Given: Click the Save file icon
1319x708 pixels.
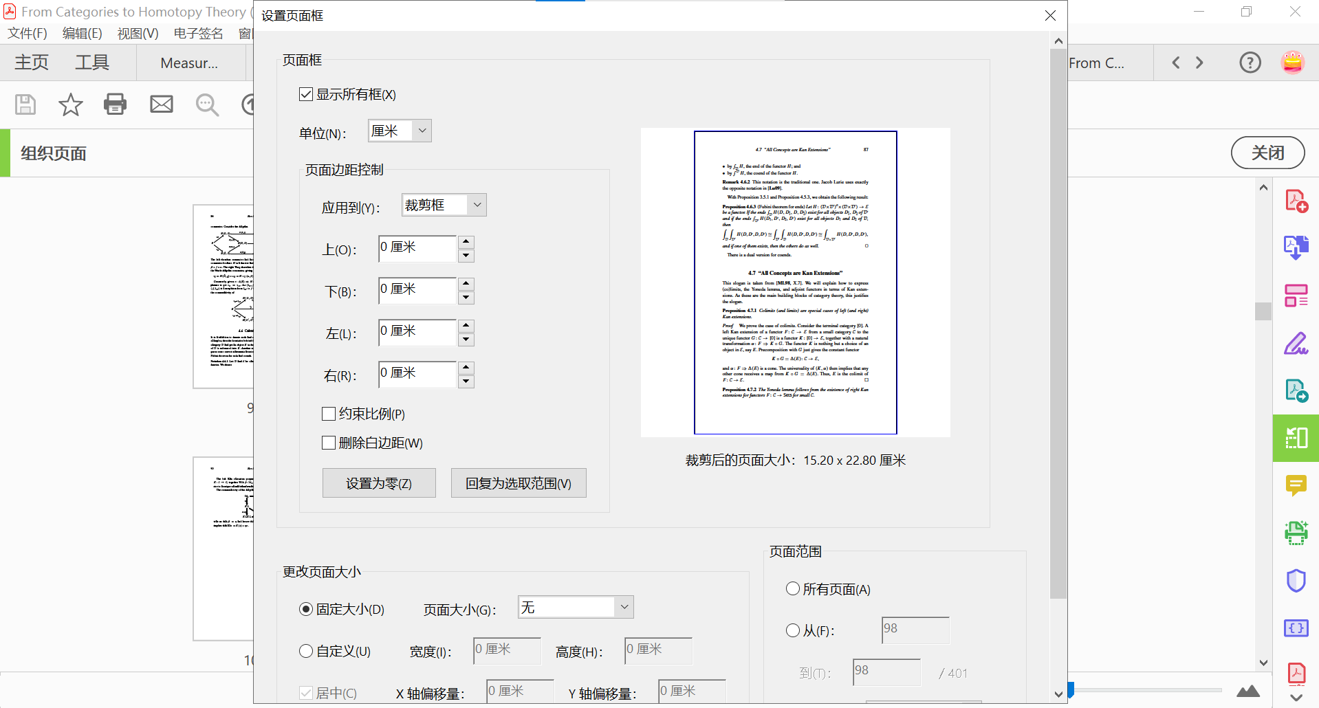Looking at the screenshot, I should coord(25,104).
